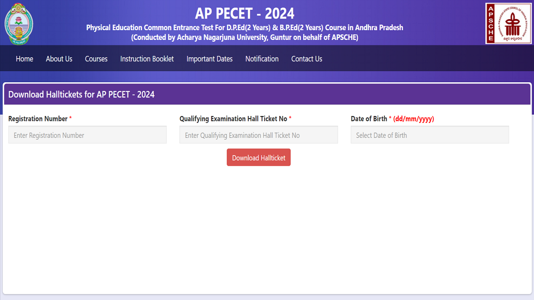Click 'Conducted by Acharya Nagarjuna University' line
The height and width of the screenshot is (300, 534).
tap(245, 38)
